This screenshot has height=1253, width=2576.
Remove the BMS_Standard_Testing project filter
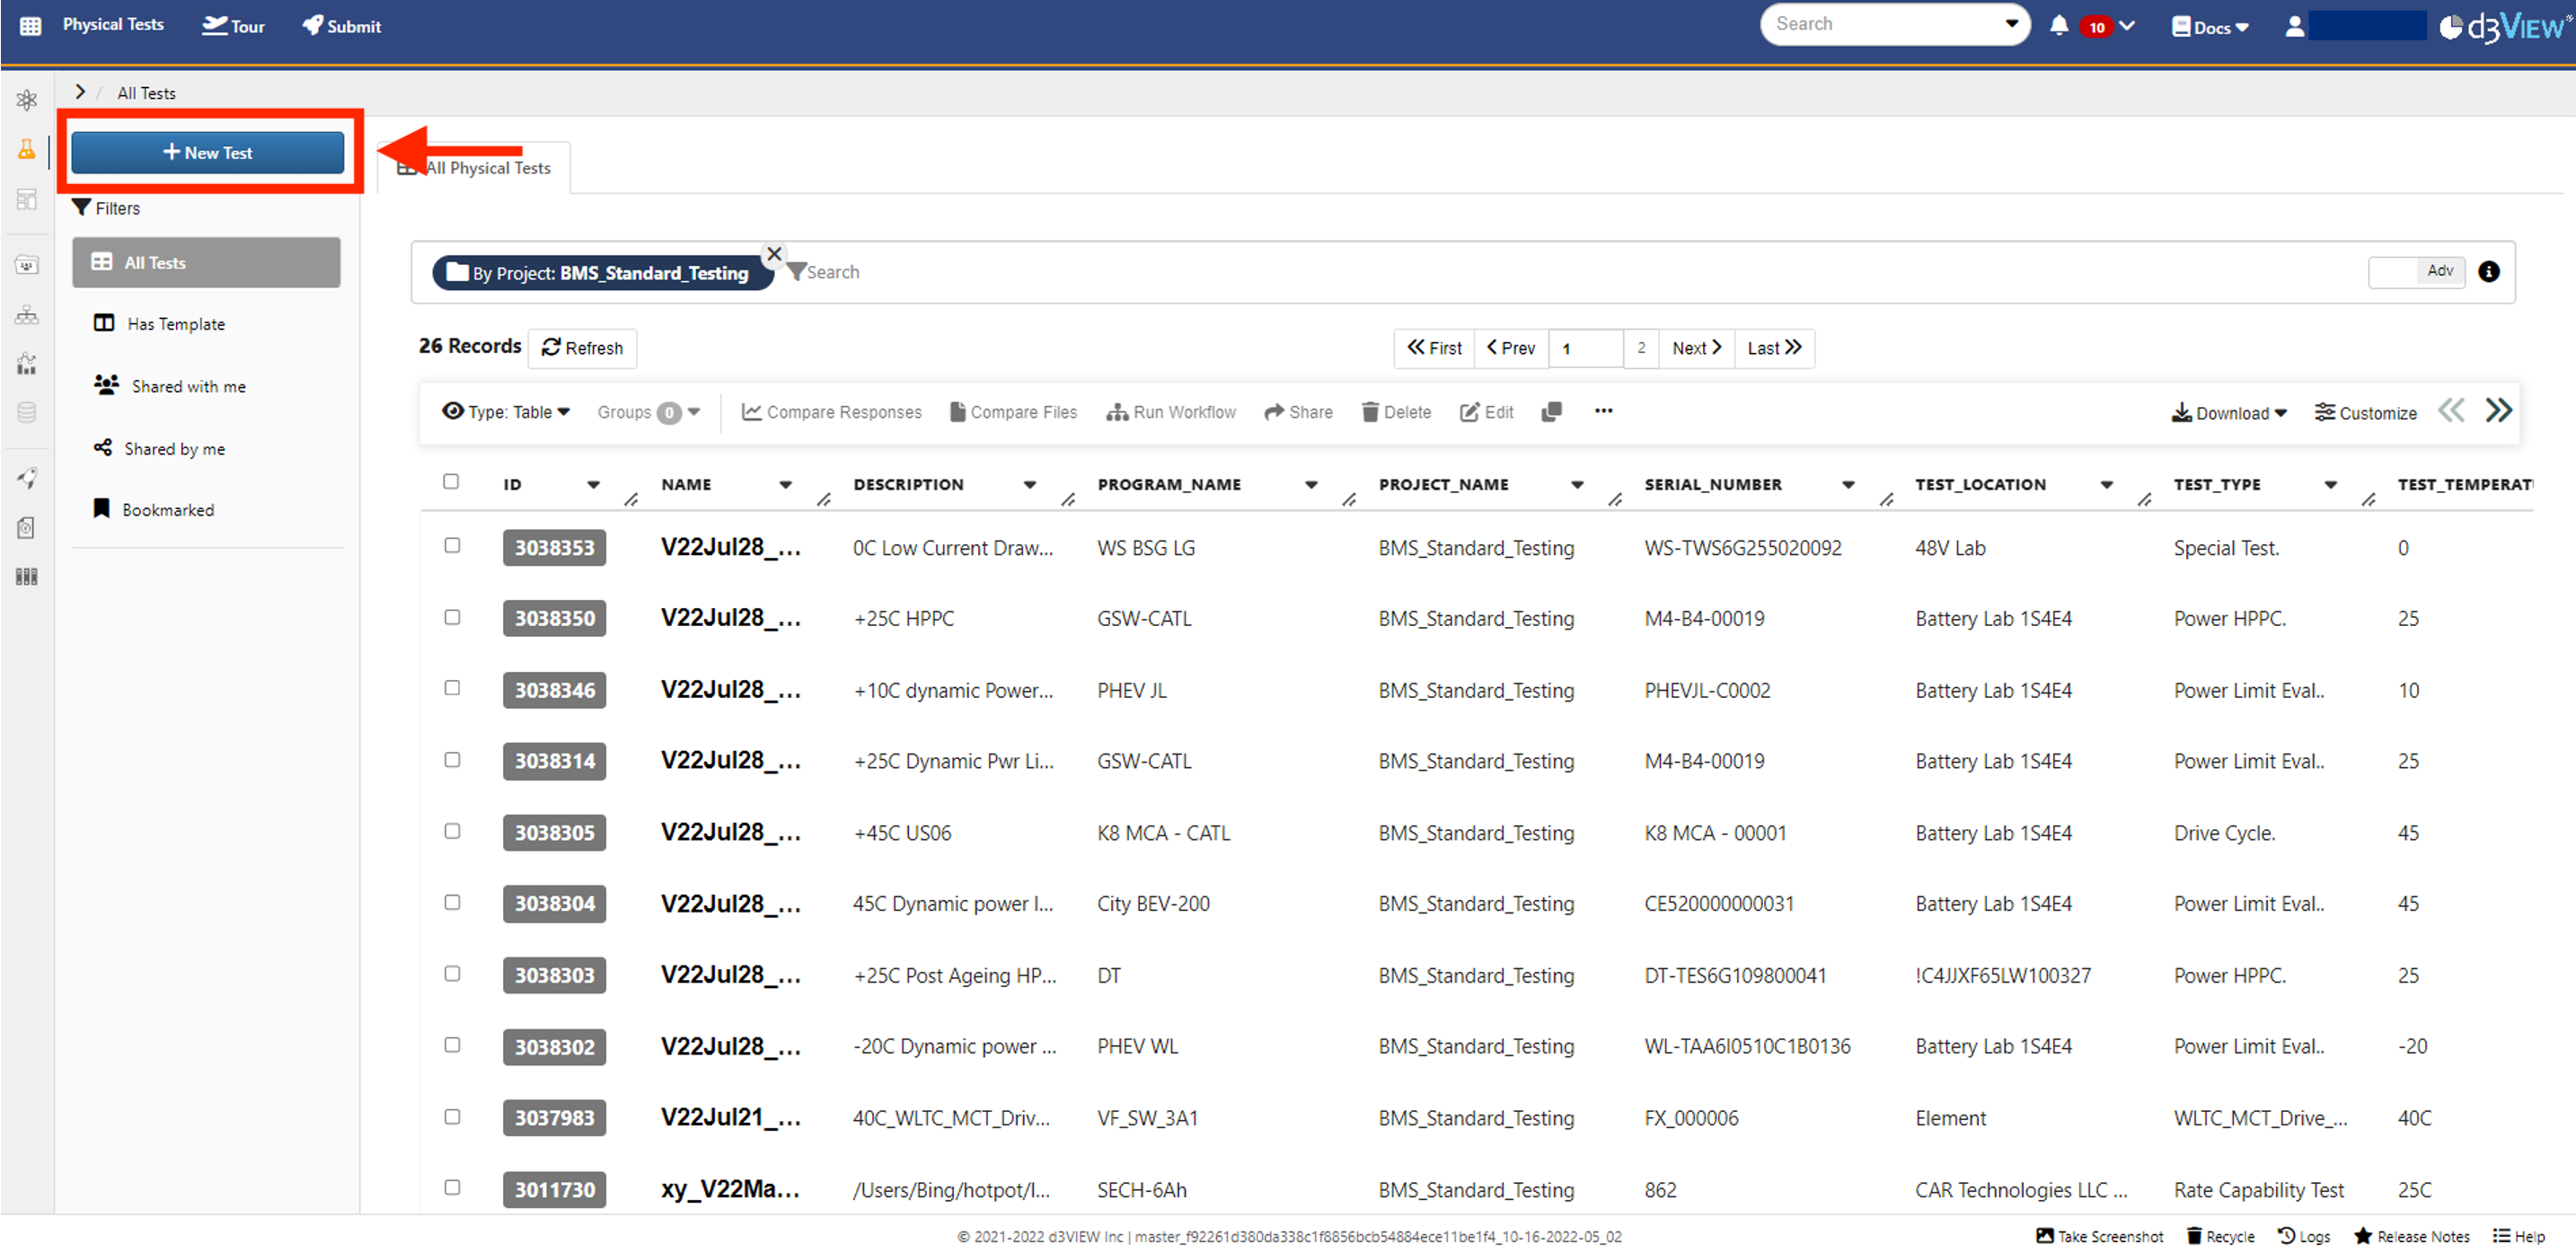(x=773, y=254)
